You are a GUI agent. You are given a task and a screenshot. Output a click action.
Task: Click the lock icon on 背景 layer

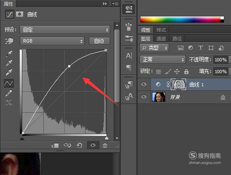click(223, 97)
